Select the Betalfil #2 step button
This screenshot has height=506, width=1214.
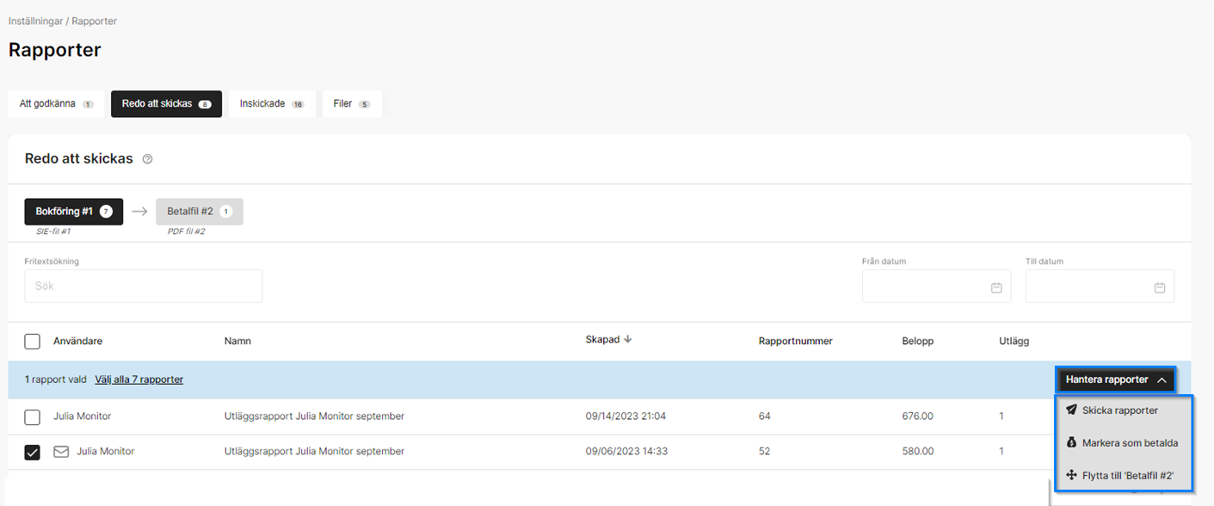pos(199,212)
